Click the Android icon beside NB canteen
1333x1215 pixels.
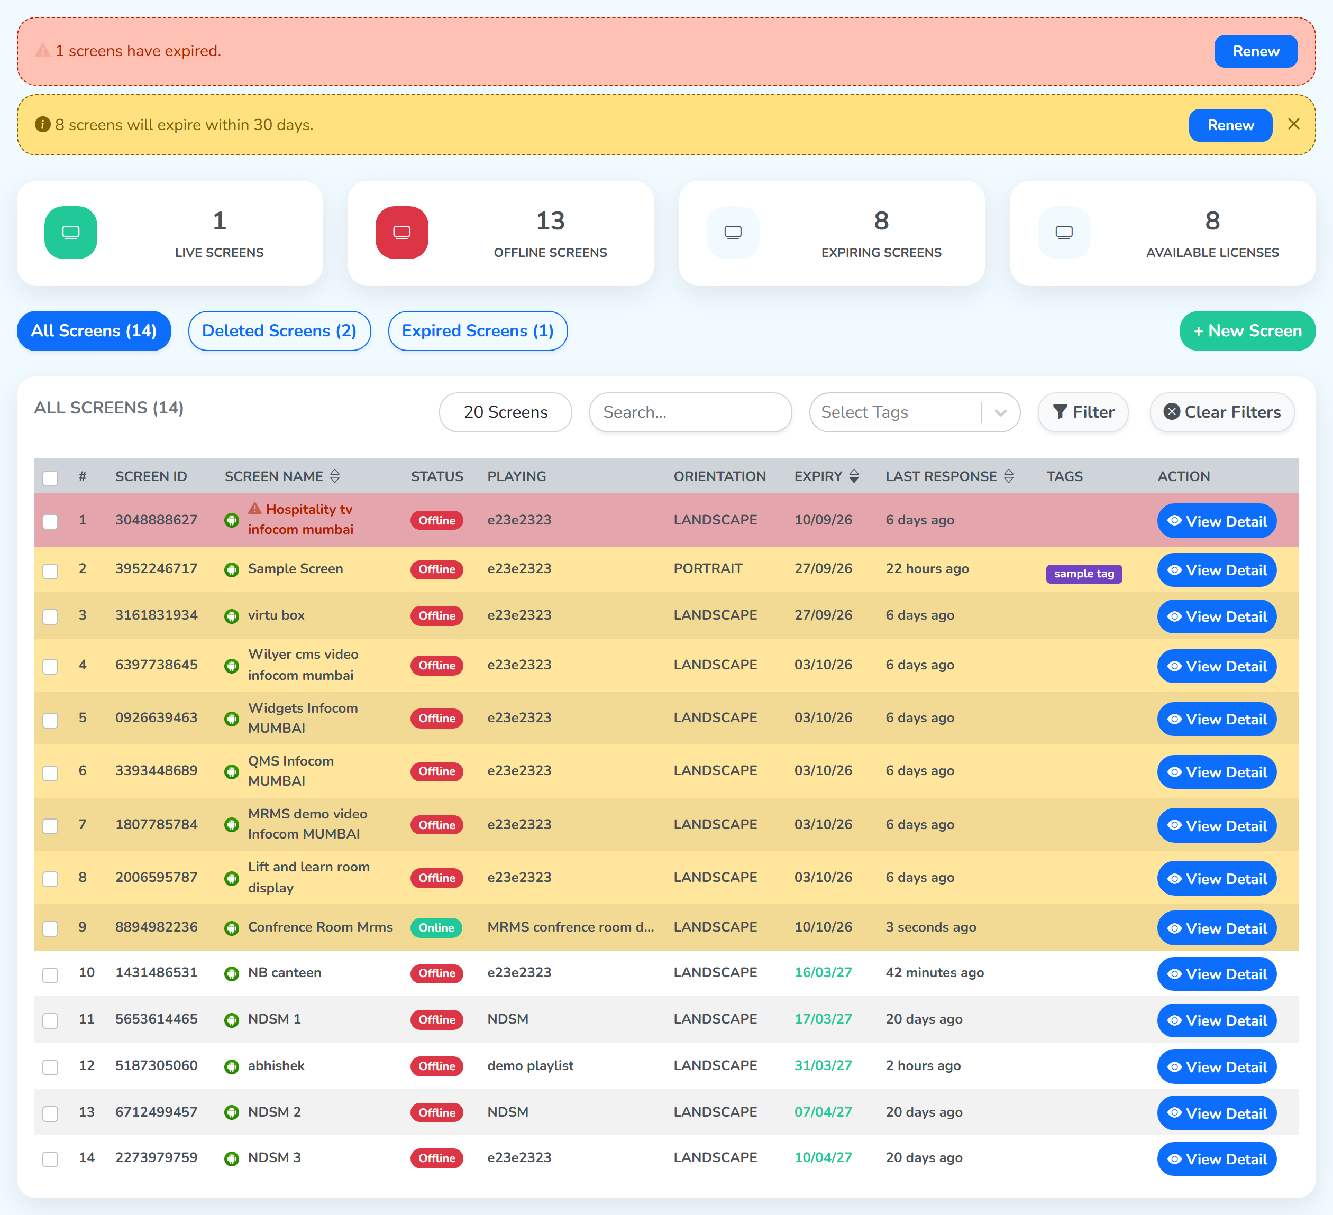(x=232, y=974)
